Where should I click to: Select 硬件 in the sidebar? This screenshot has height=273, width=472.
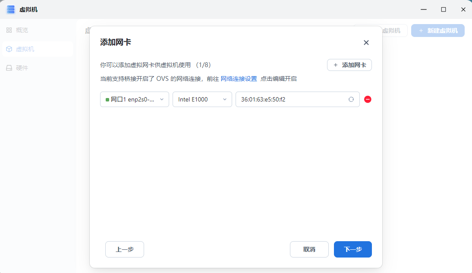pyautogui.click(x=38, y=68)
